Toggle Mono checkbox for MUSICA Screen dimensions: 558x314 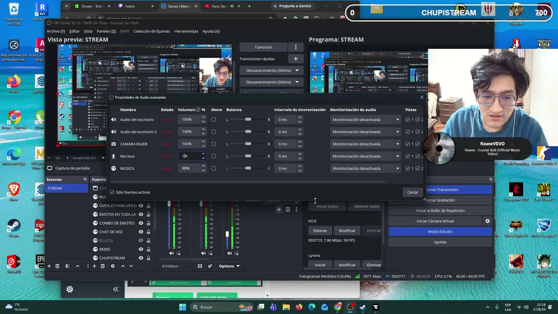click(x=214, y=168)
